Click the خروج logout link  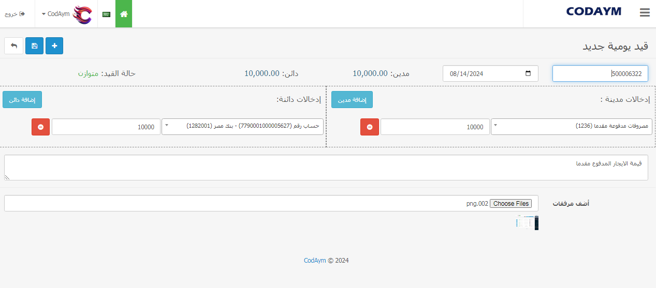pos(15,14)
